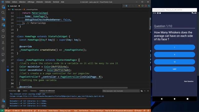Click the Pixel 3a XL device selector in status bar
This screenshot has width=199, height=112.
point(119,111)
